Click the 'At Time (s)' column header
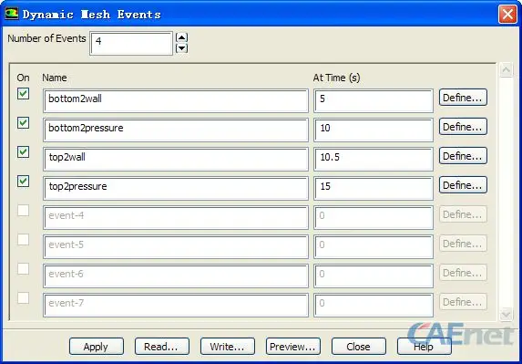This screenshot has width=522, height=364. pos(336,78)
